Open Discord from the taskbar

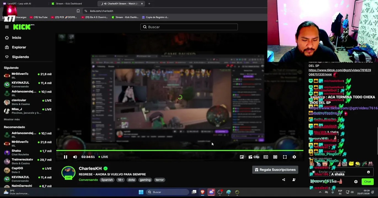(211, 192)
